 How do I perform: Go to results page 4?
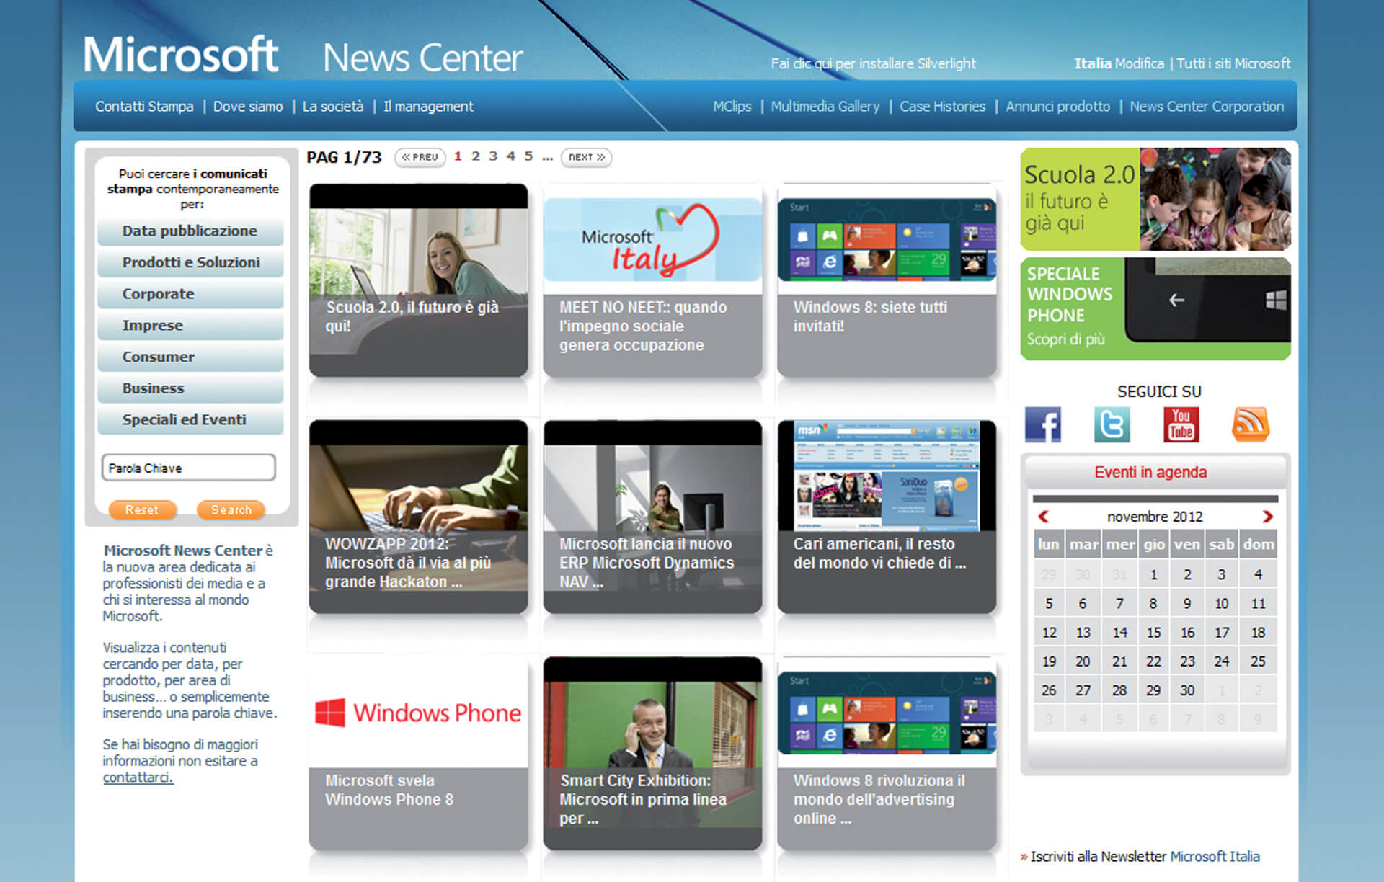tap(510, 156)
